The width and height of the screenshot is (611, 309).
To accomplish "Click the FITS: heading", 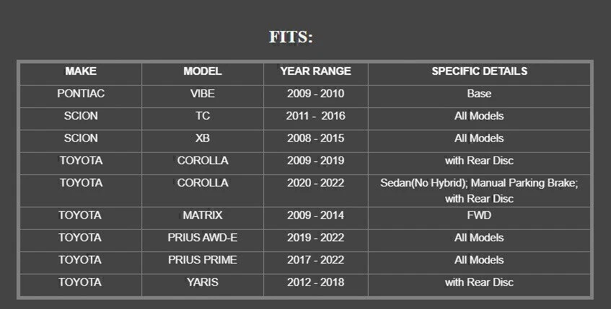I will pyautogui.click(x=291, y=37).
